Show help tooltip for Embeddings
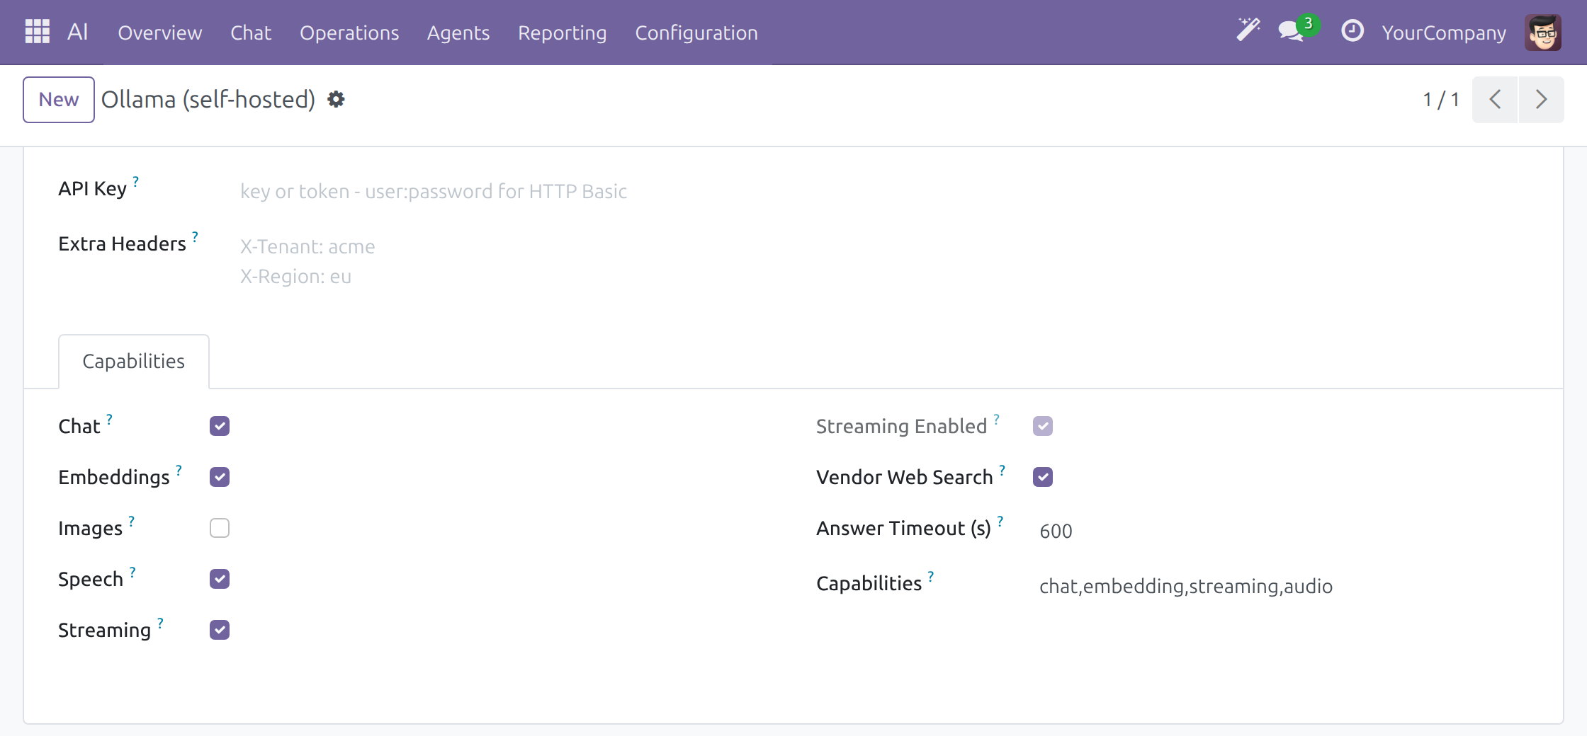1587x736 pixels. pos(179,470)
